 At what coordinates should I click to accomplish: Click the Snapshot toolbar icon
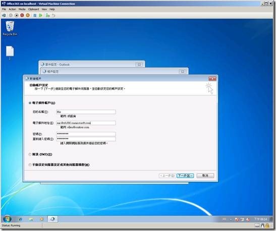click(x=47, y=16)
